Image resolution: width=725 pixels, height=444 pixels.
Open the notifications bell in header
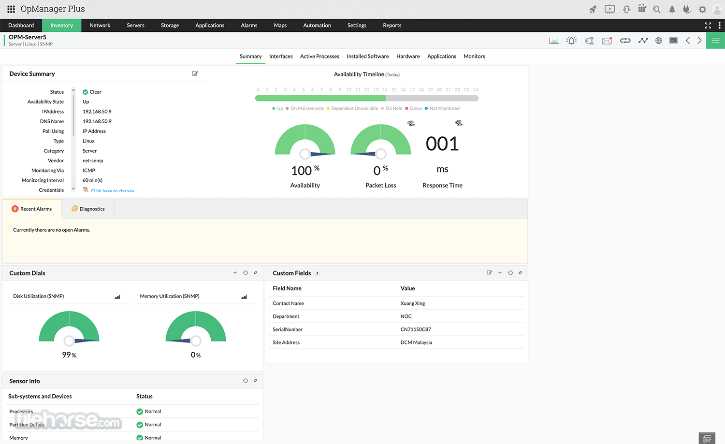click(672, 9)
